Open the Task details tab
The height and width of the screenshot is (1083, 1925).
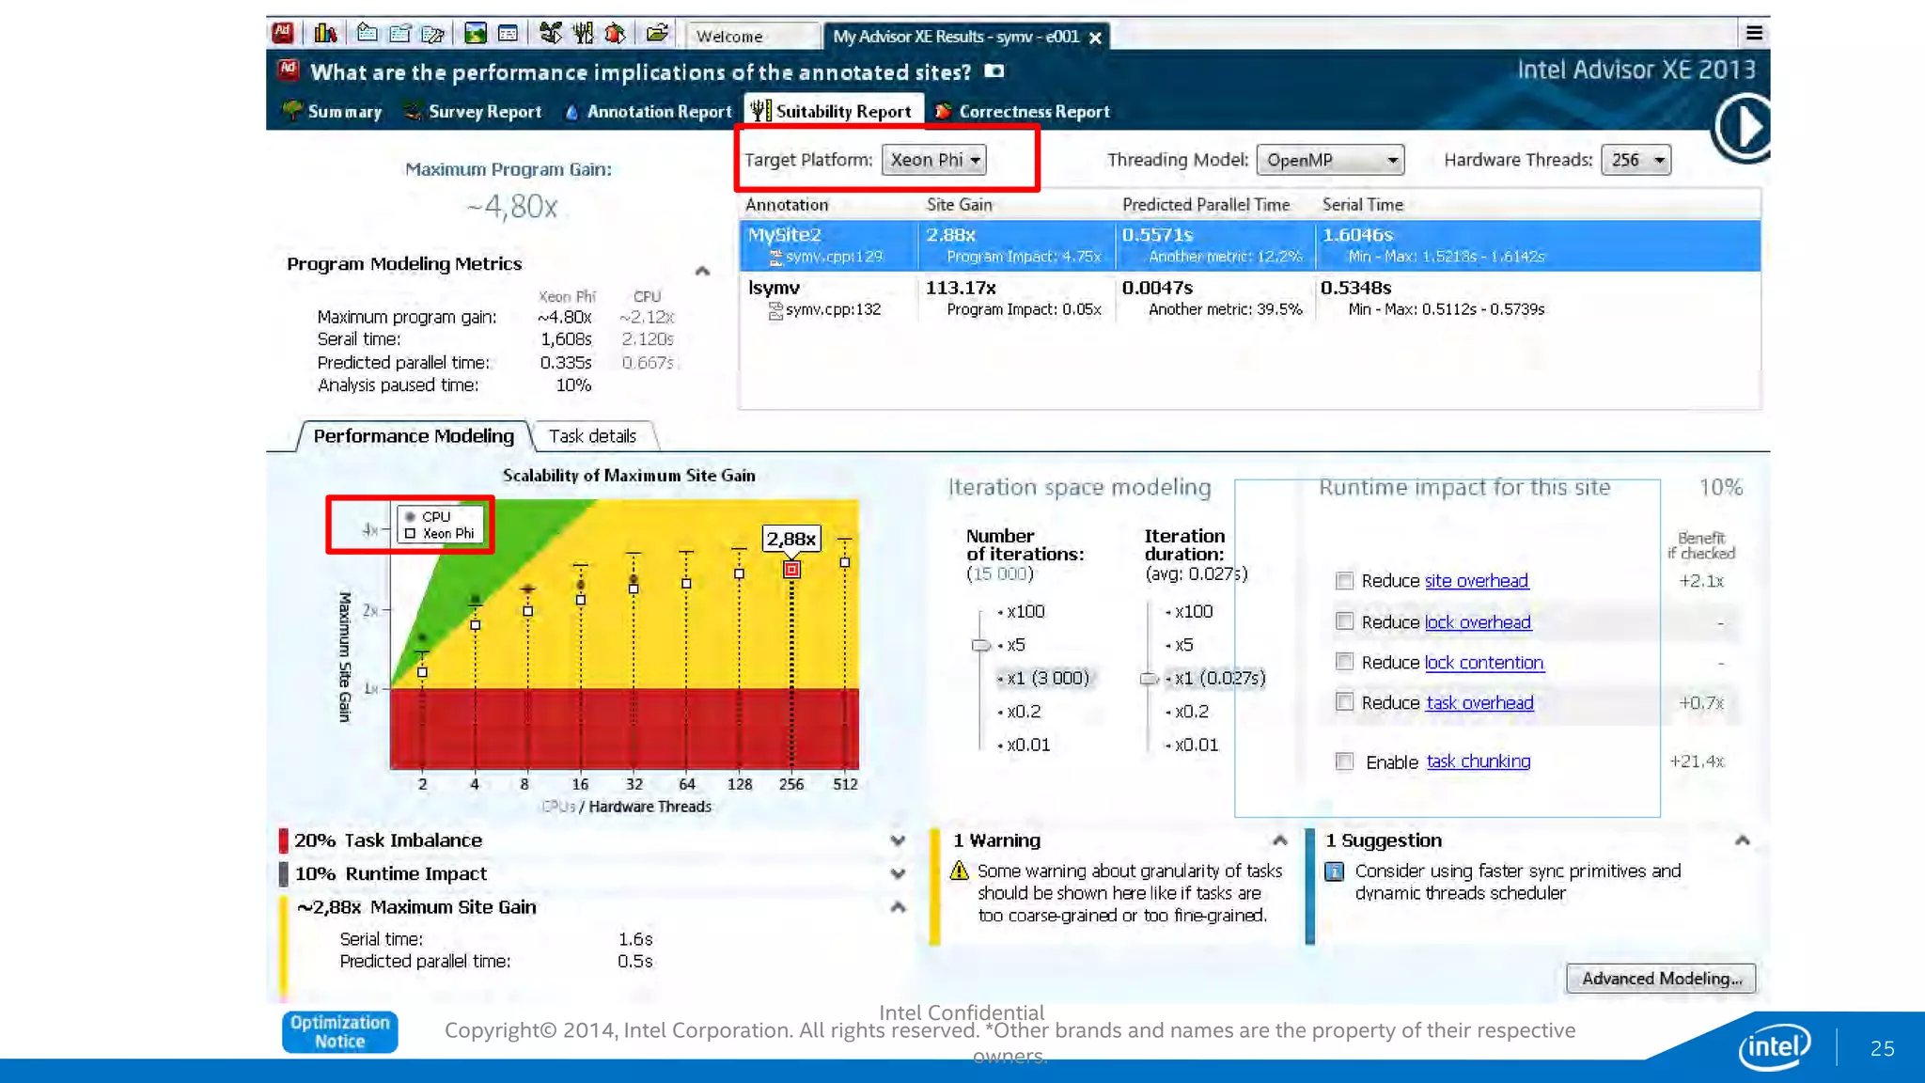click(x=592, y=436)
